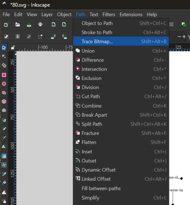Click the Print icon

coord(40,24)
